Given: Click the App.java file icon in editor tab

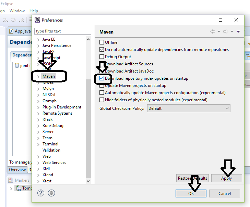Looking at the screenshot, I should tap(11, 31).
